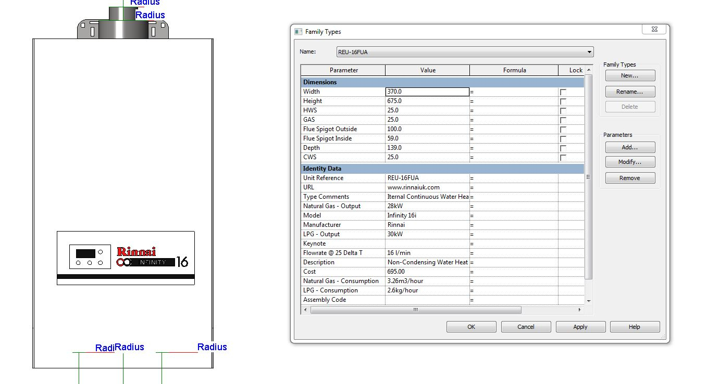Click New... to create a family type
The image size is (707, 384).
(x=629, y=76)
